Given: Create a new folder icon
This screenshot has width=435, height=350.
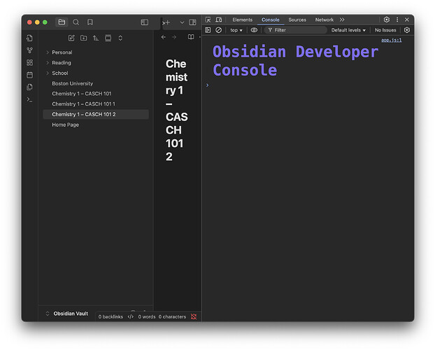Looking at the screenshot, I should [x=83, y=38].
